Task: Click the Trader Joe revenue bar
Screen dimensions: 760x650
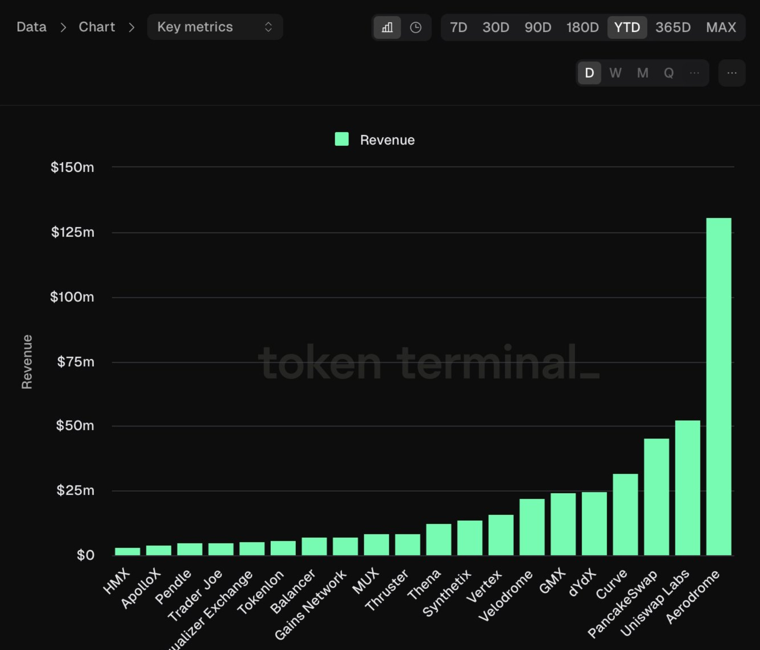Action: [221, 549]
